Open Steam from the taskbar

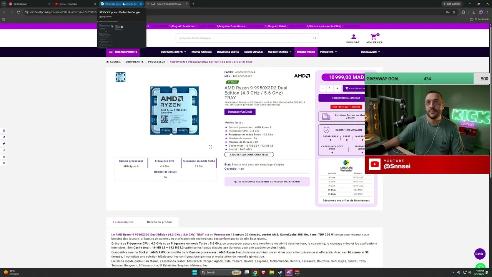point(280,272)
